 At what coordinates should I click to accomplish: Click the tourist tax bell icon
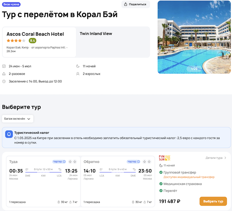tap(9, 135)
